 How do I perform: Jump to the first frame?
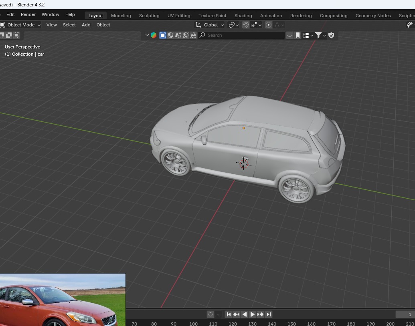click(x=229, y=314)
